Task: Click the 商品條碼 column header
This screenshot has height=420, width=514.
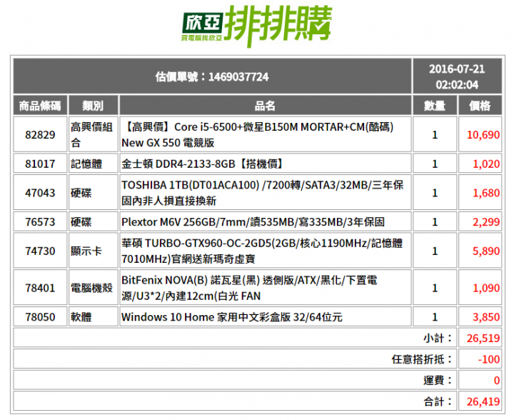Action: click(40, 106)
